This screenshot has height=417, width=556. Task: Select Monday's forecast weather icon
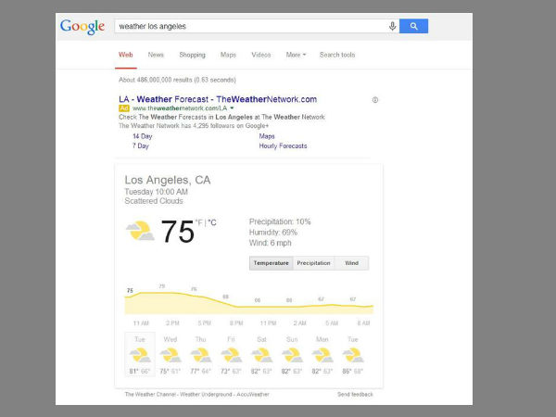click(322, 355)
